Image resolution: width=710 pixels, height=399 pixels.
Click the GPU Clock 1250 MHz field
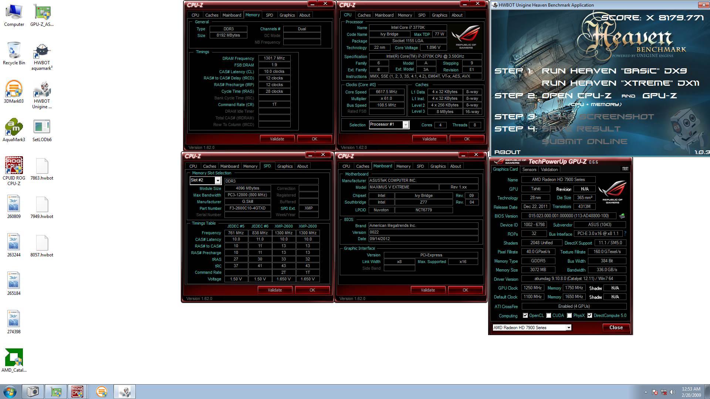click(532, 288)
